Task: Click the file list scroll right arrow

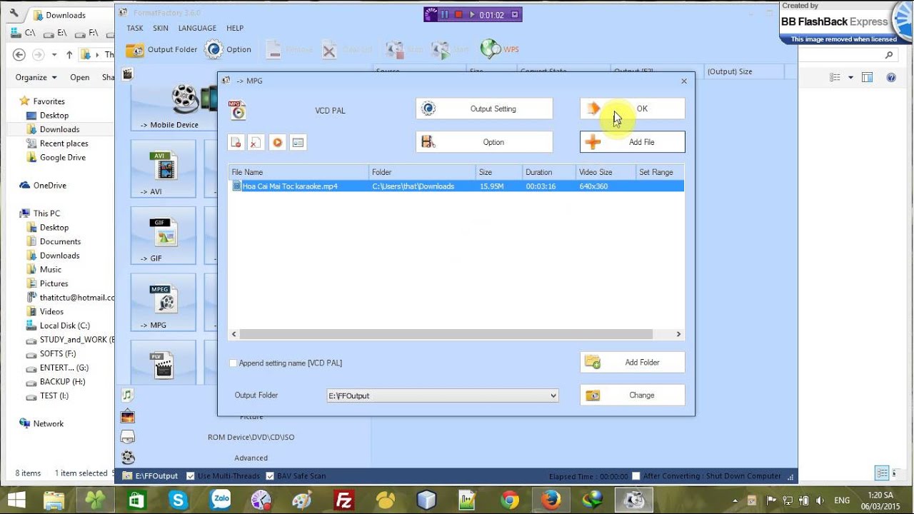Action: coord(678,334)
